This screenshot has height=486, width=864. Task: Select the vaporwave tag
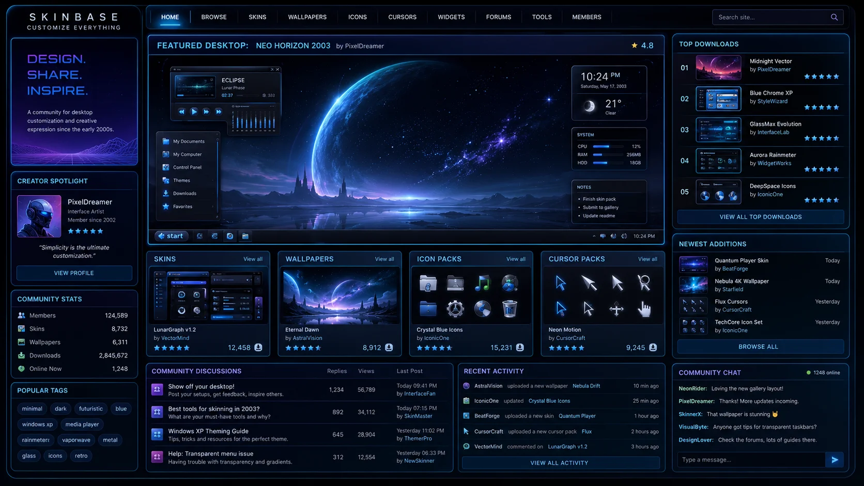click(76, 440)
